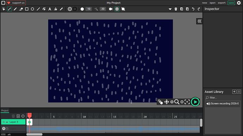Switch to the Project timeline tab

click(x=5, y=110)
